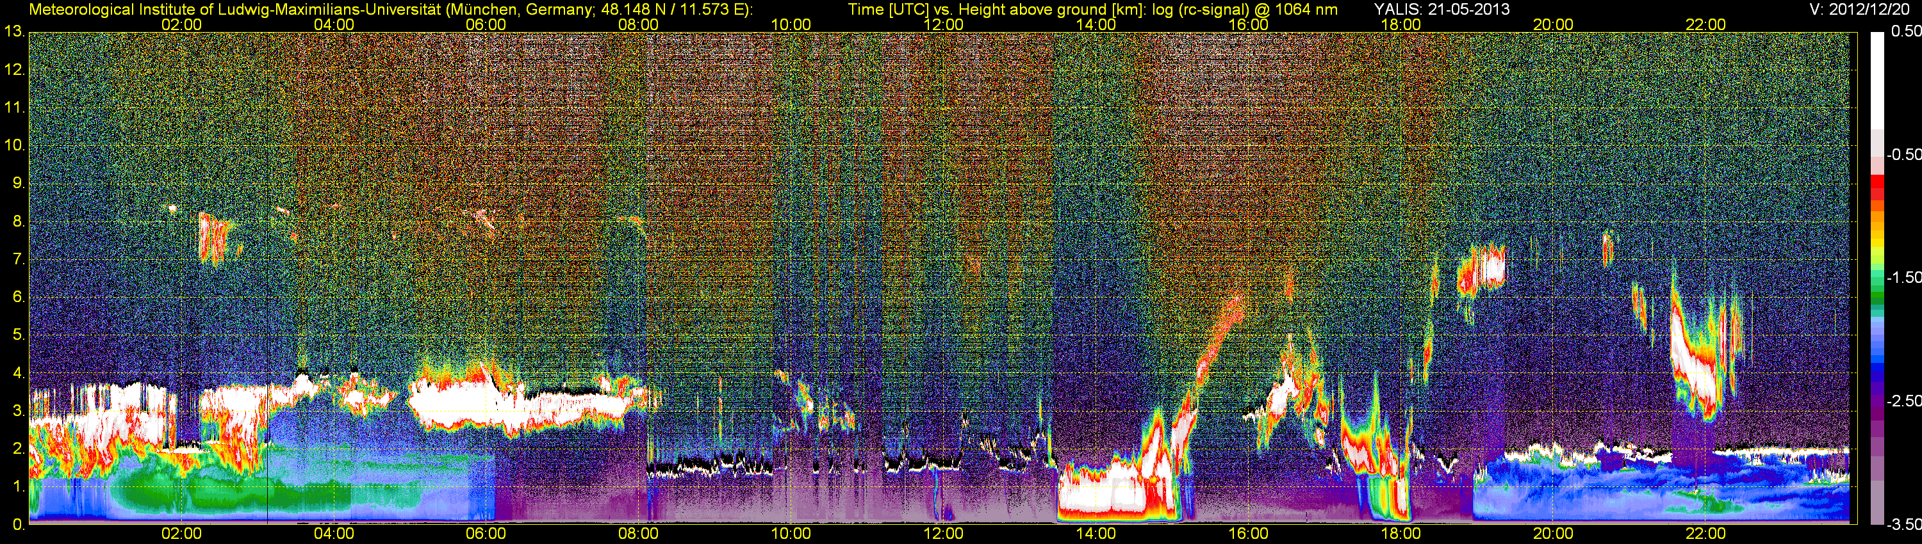The image size is (1922, 544).
Task: Click the 16:00 label on the top time axis
Action: point(1248,24)
